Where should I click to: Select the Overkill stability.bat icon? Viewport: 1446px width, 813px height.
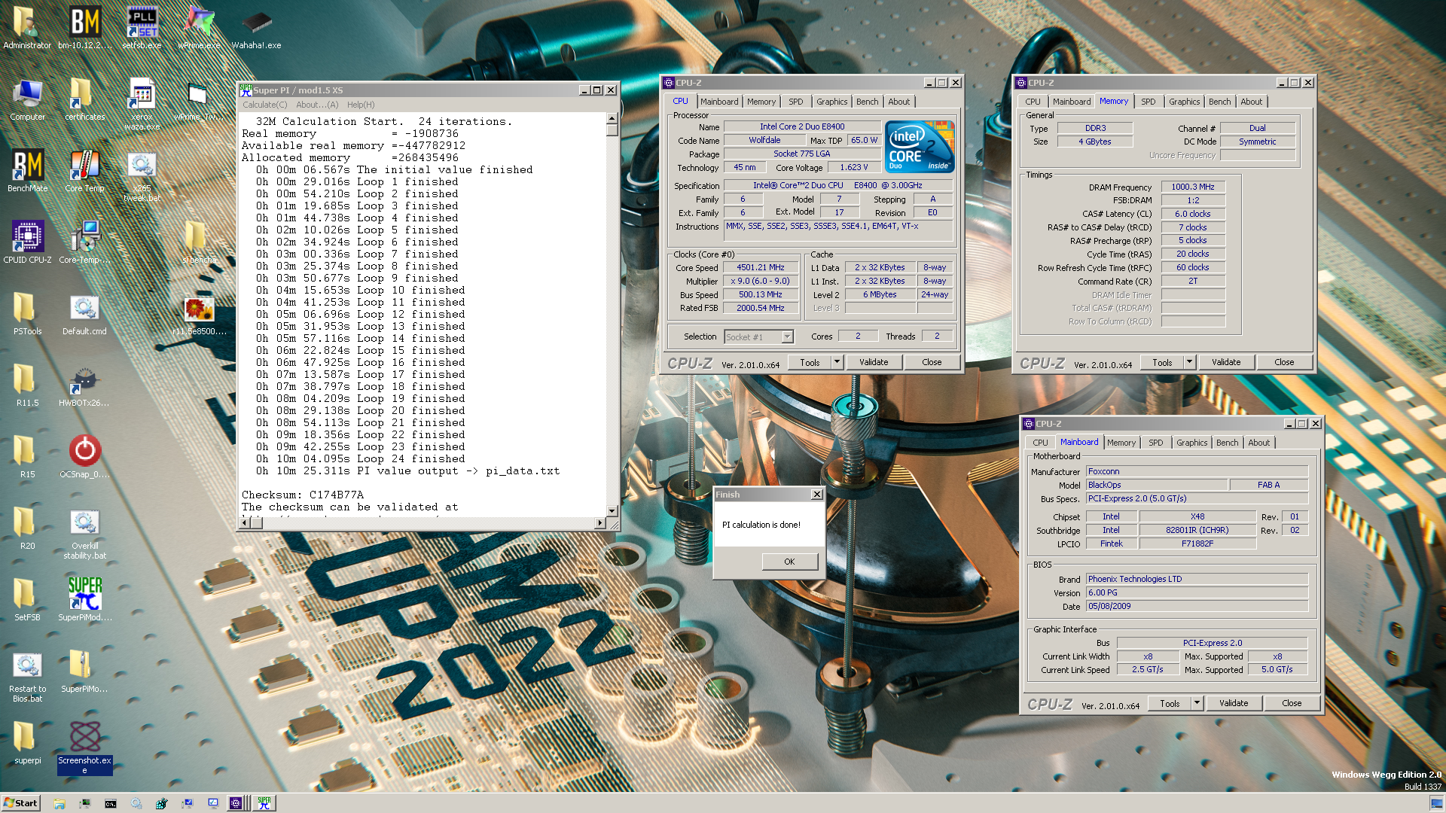tap(84, 534)
